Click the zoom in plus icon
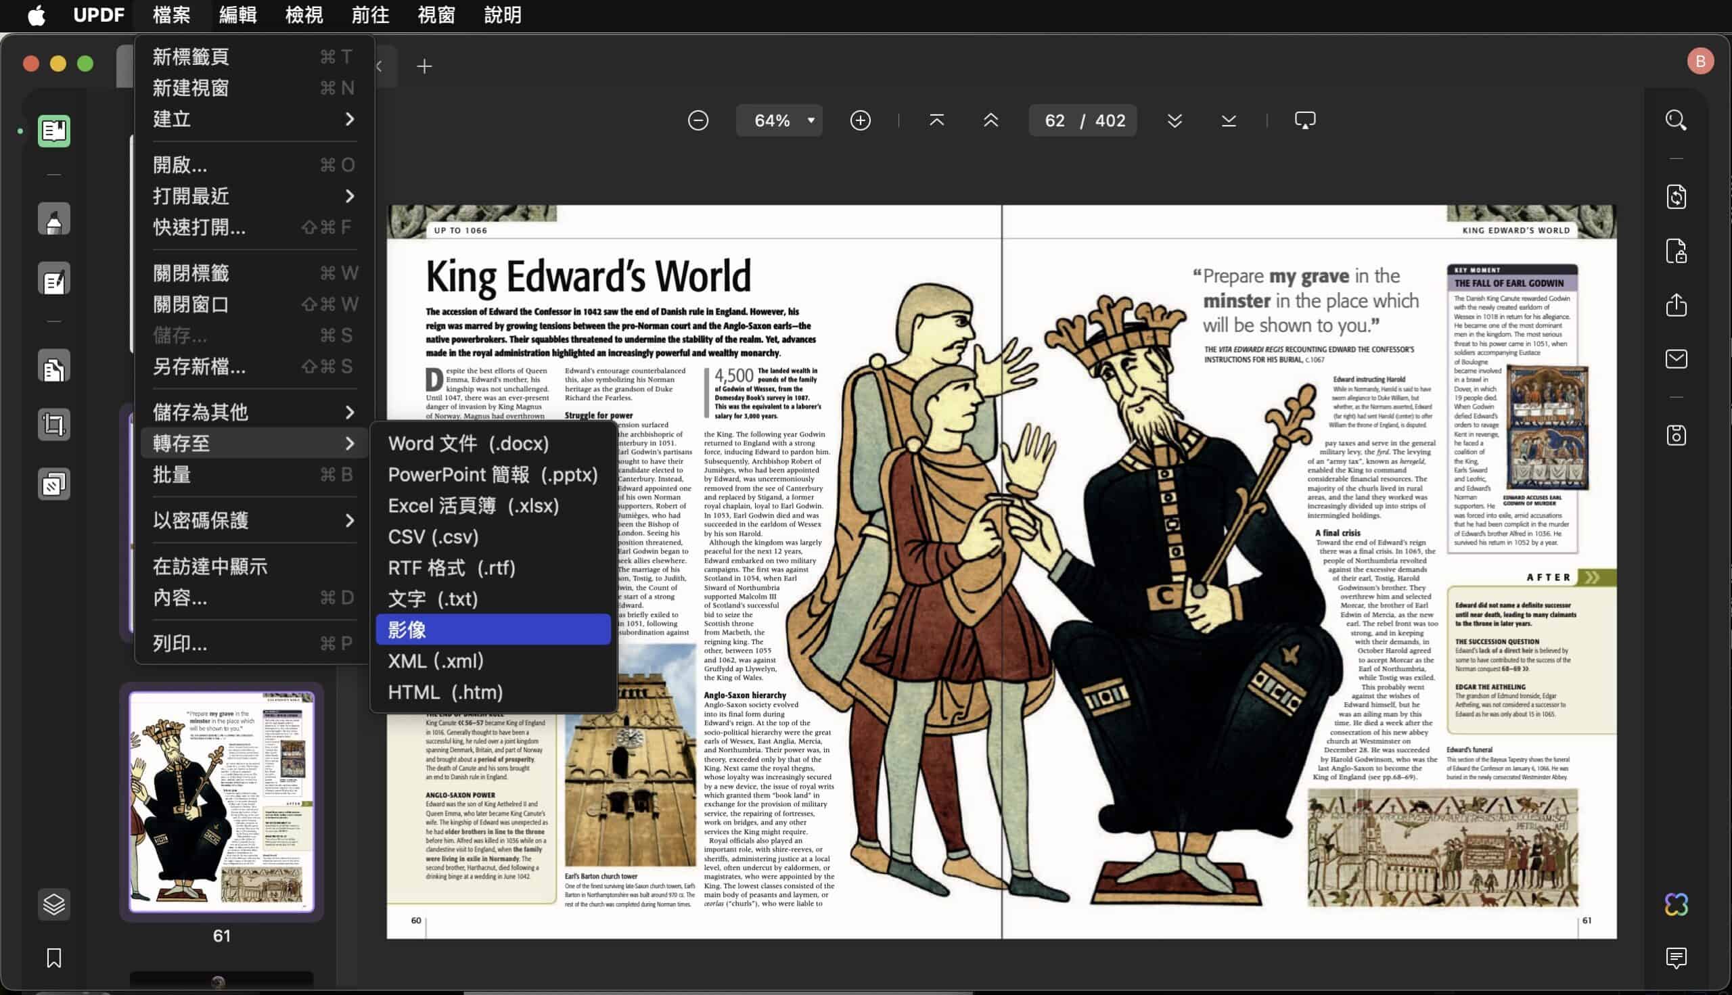The image size is (1732, 995). (x=860, y=121)
